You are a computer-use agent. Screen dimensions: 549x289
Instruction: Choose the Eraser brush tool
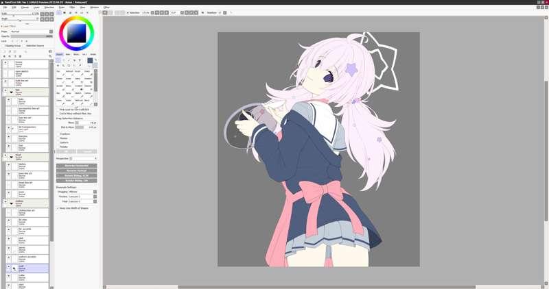point(70,80)
